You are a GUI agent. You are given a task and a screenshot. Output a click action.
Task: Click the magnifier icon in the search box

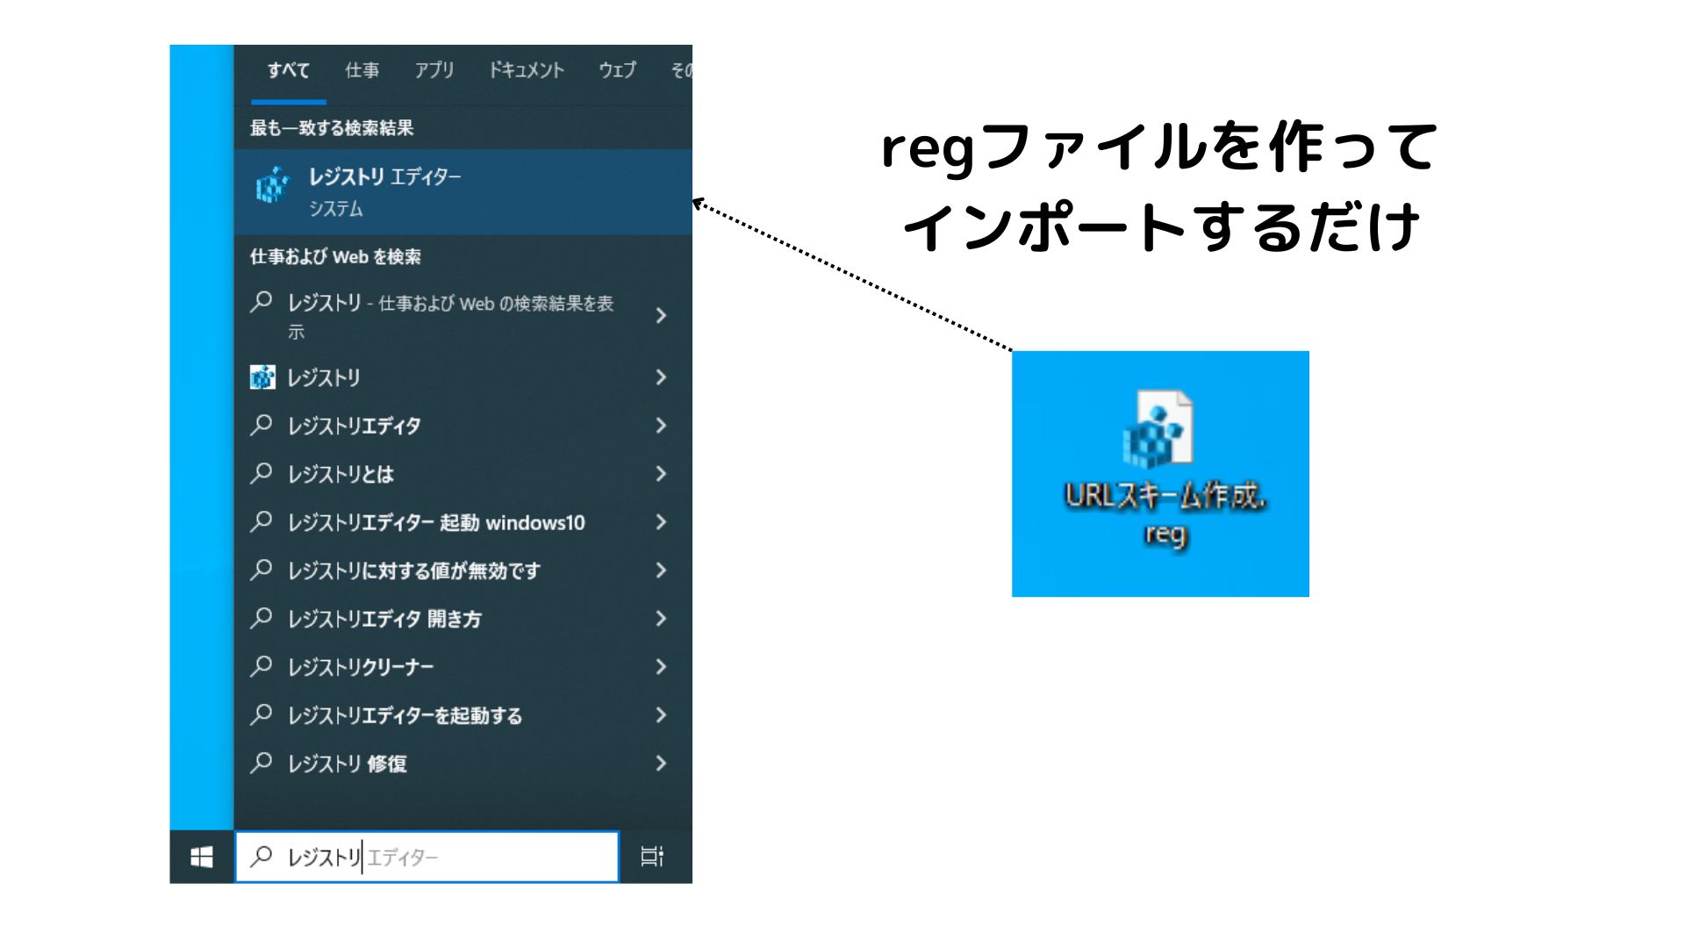pos(261,857)
